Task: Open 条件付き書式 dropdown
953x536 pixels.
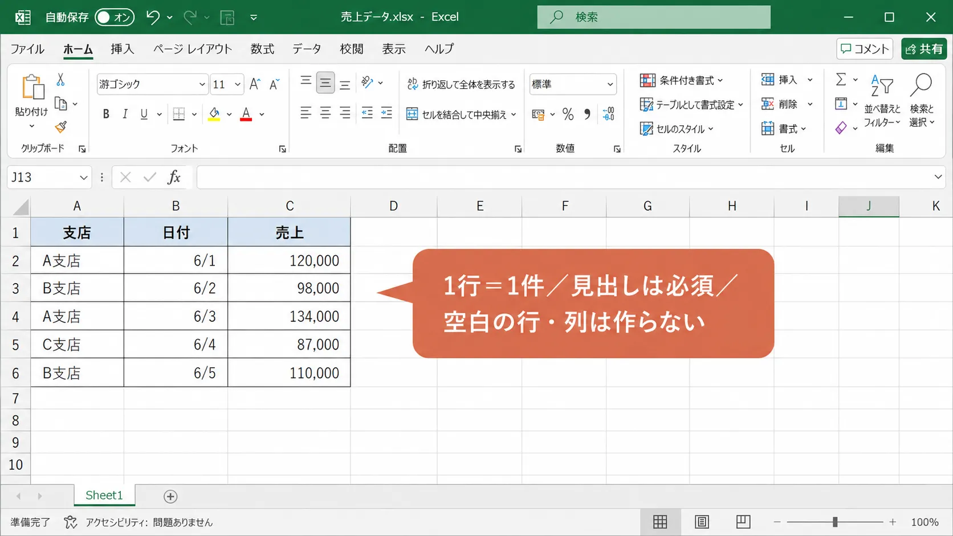Action: (x=682, y=80)
